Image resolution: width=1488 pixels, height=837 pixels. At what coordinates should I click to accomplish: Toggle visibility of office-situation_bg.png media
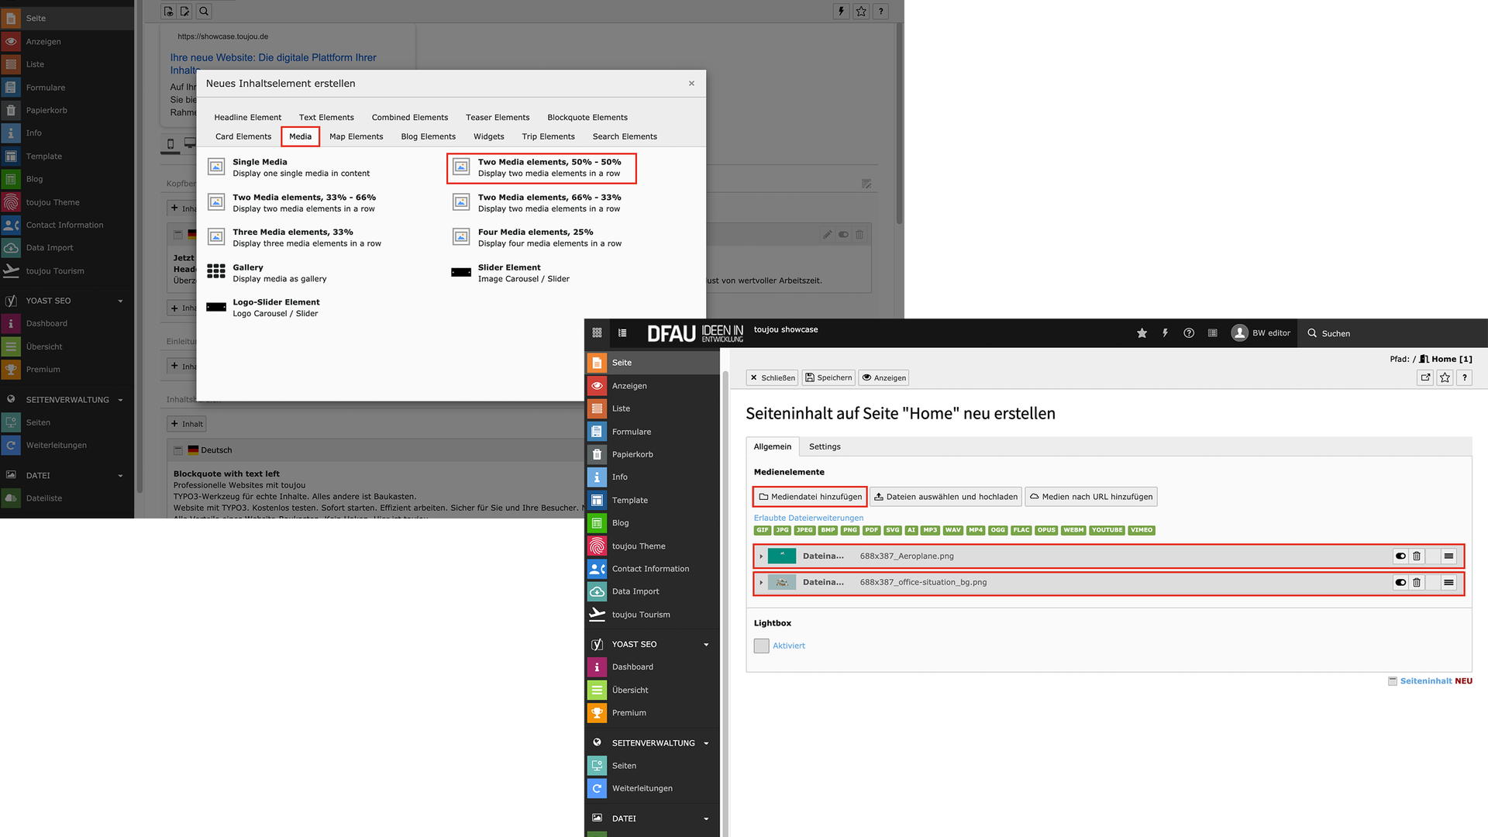pyautogui.click(x=1400, y=583)
